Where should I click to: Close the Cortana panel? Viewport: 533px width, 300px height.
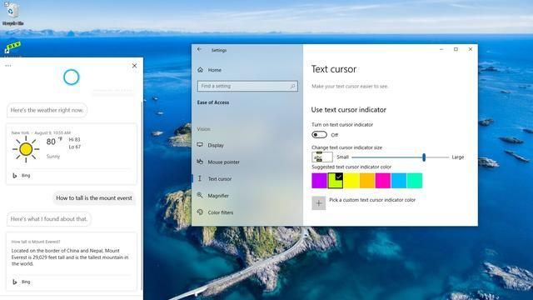135,66
